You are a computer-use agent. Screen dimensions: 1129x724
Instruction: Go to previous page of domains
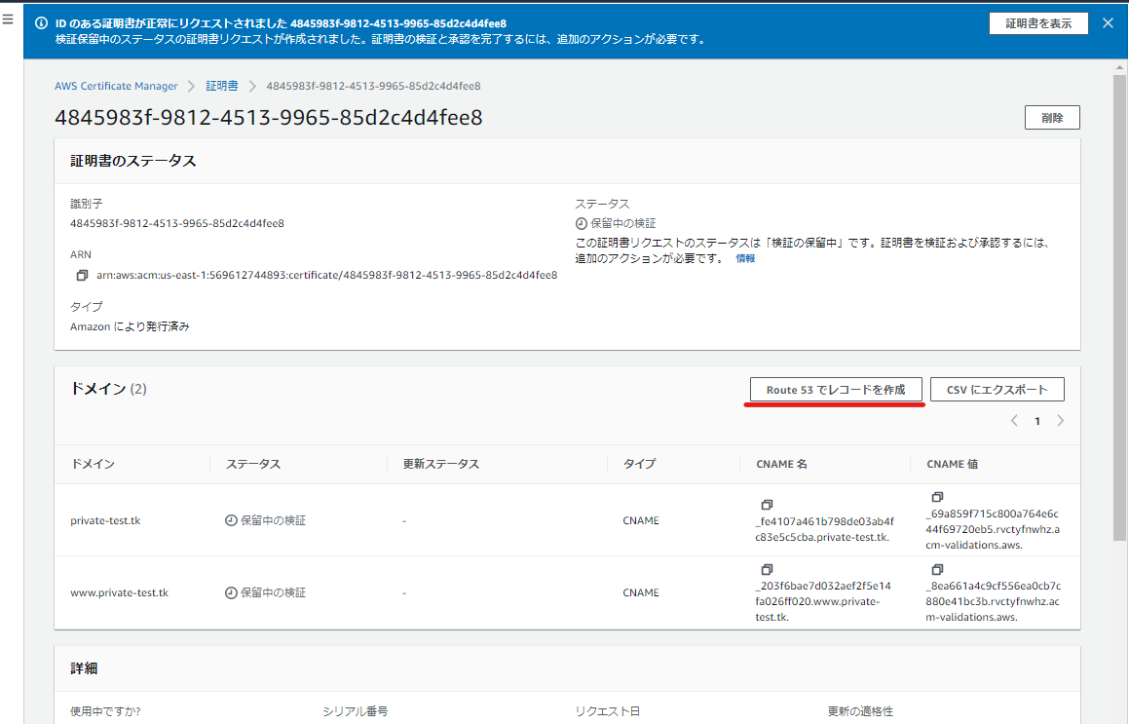point(1014,421)
